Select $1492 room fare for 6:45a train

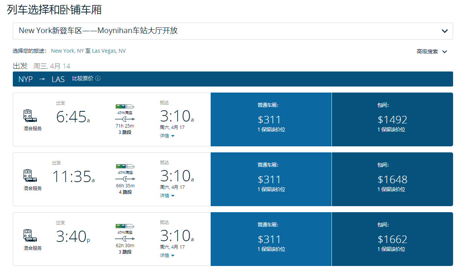point(392,120)
